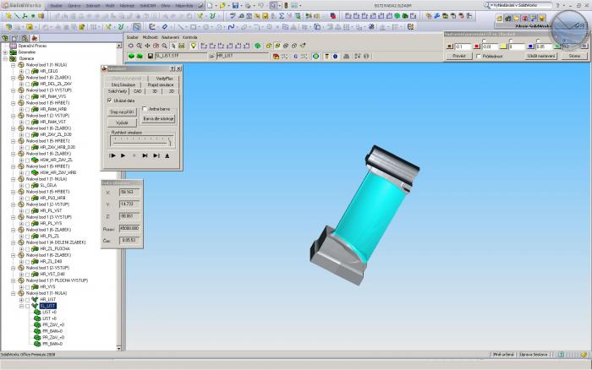The height and width of the screenshot is (370, 592).
Task: Click the green circle icon in simulation toolbar
Action: [x=315, y=57]
